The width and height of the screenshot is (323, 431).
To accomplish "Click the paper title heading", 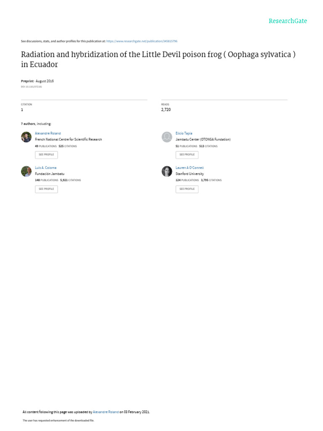I will 158,60.
